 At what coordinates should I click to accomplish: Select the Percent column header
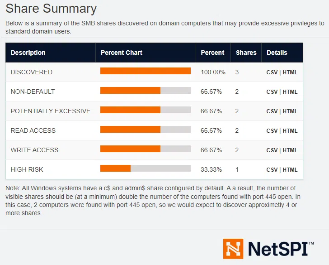212,53
